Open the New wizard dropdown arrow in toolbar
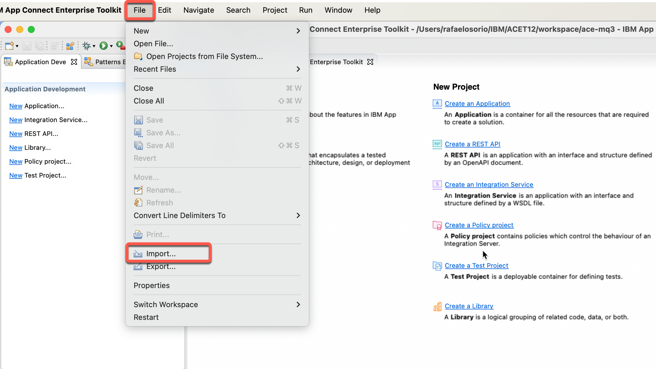 17,46
